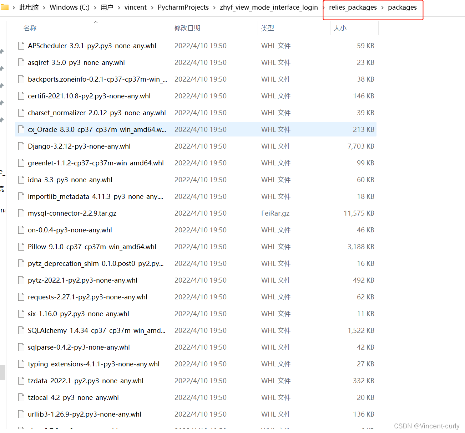Click the typing_extensions file icon
The height and width of the screenshot is (433, 465).
pyautogui.click(x=21, y=364)
